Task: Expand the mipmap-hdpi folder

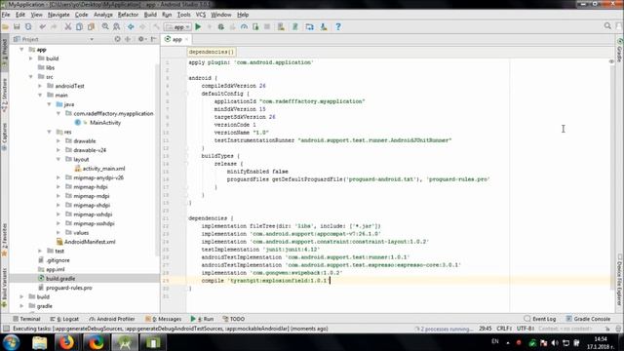Action: point(58,186)
